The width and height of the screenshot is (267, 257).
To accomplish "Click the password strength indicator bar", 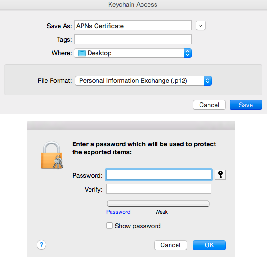I will [158, 203].
